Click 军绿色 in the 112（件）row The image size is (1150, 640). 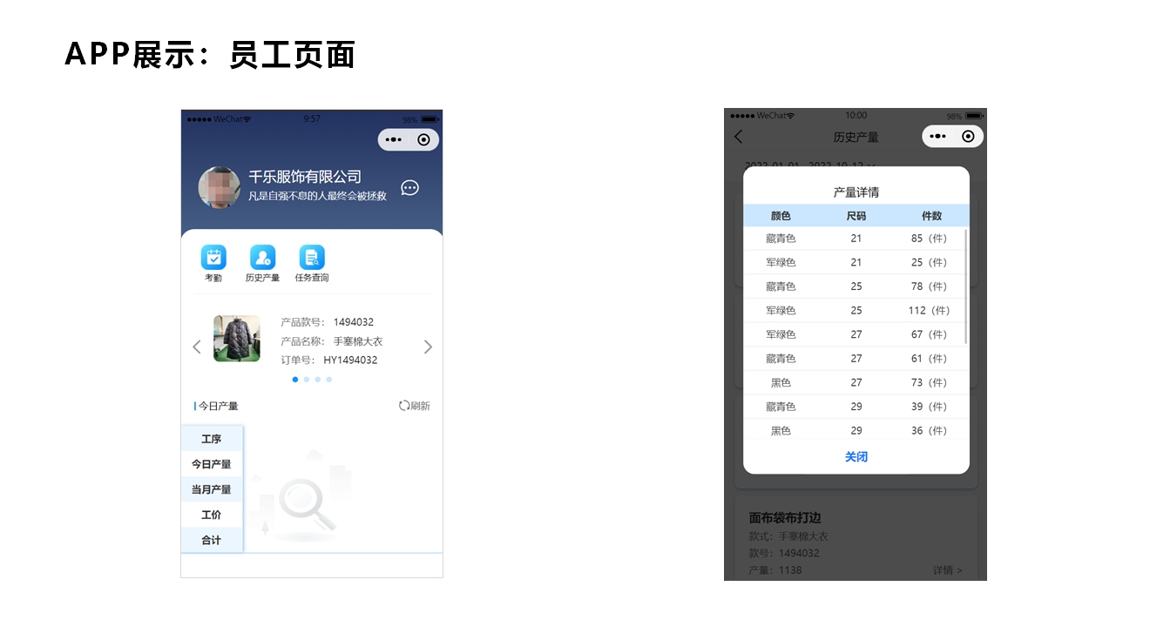point(781,310)
